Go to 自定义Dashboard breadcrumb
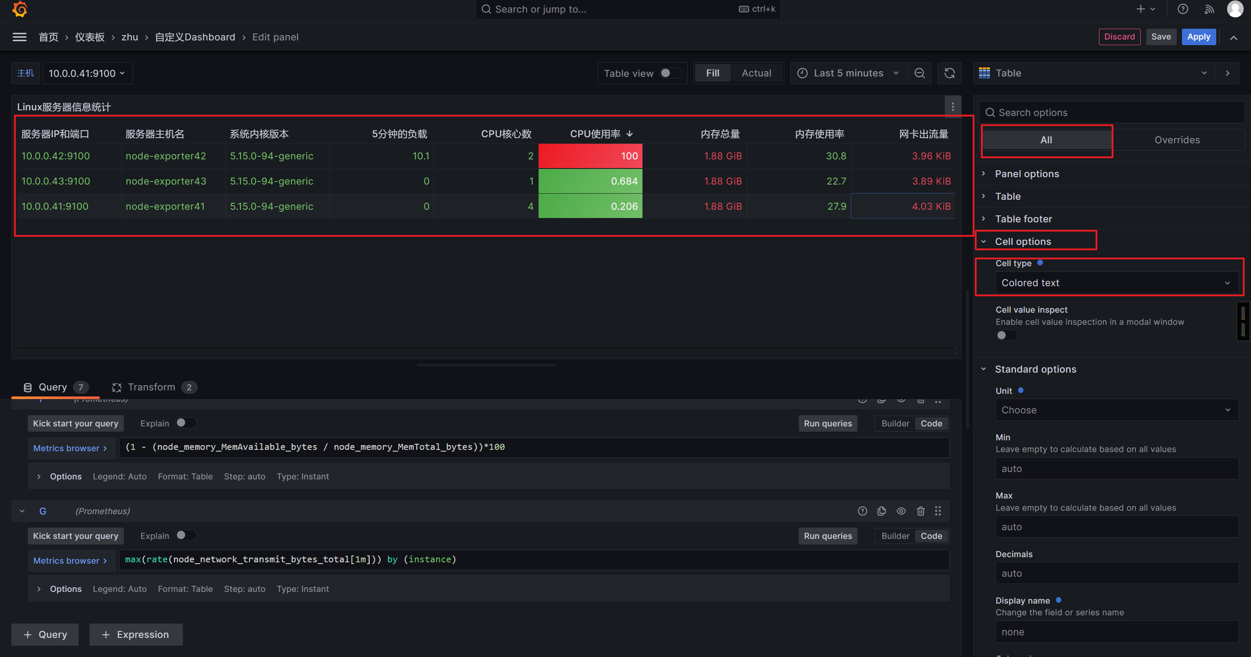 tap(195, 37)
